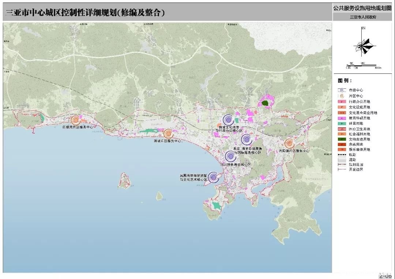Screen dimensions: 395x279
Task: Click the 月川特色商业核心区 map label
Action: tap(236, 165)
